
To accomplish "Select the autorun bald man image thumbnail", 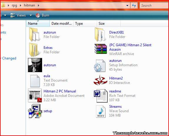I will [35, 65].
